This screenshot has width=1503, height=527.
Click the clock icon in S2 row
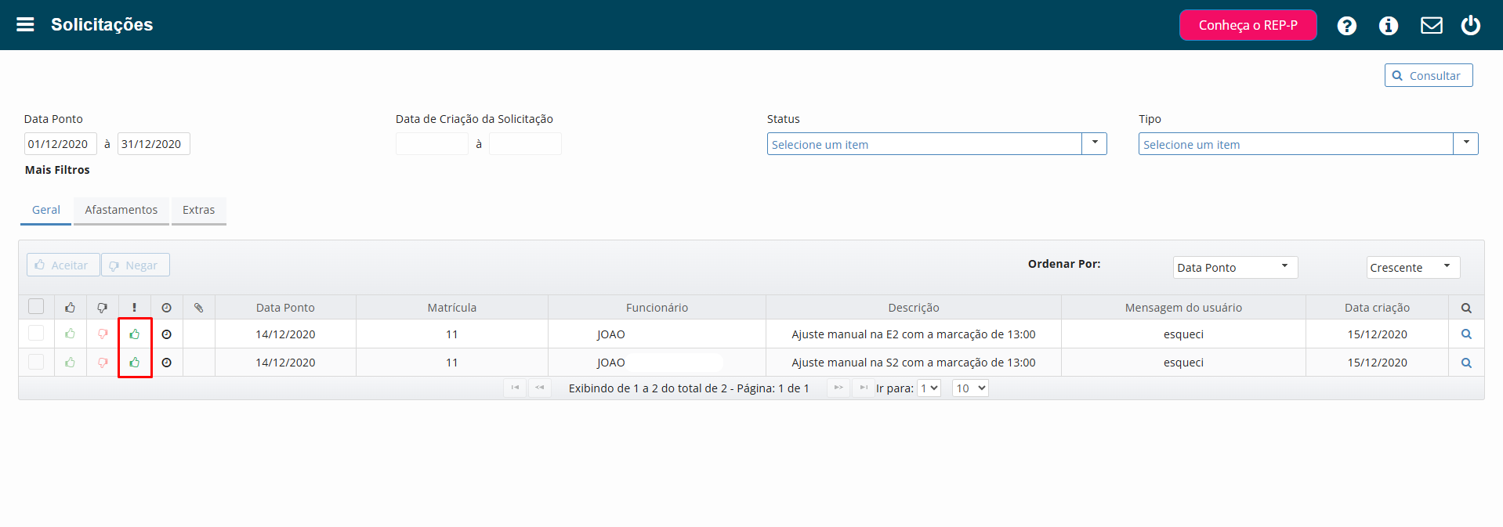pyautogui.click(x=166, y=363)
